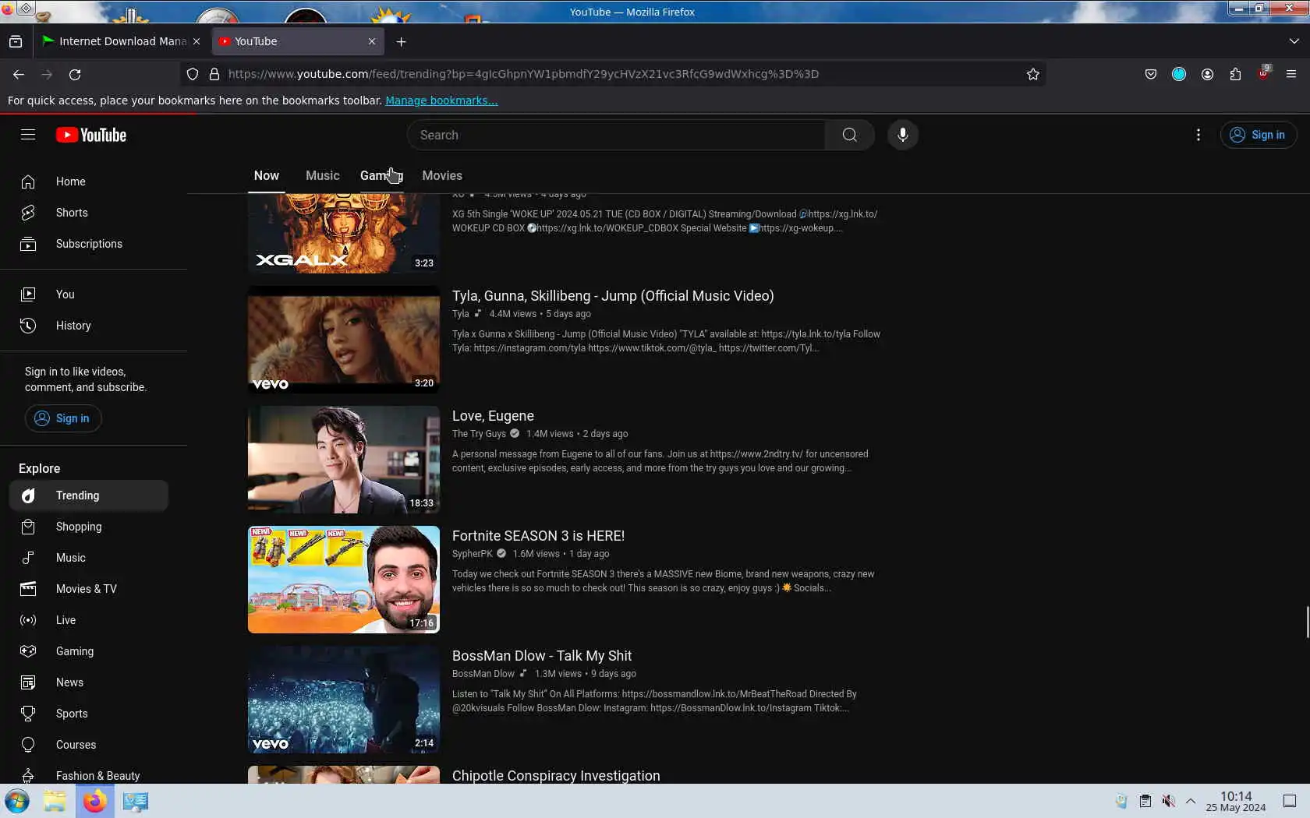Viewport: 1310px width, 818px height.
Task: Visit The Try Guys channel
Action: [x=479, y=434]
